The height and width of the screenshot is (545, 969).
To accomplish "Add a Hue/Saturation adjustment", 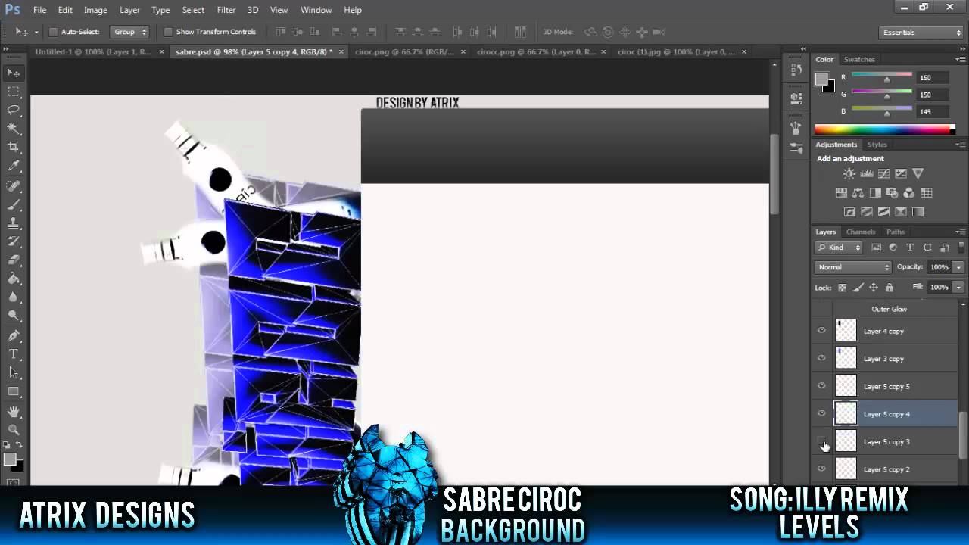I will click(840, 193).
